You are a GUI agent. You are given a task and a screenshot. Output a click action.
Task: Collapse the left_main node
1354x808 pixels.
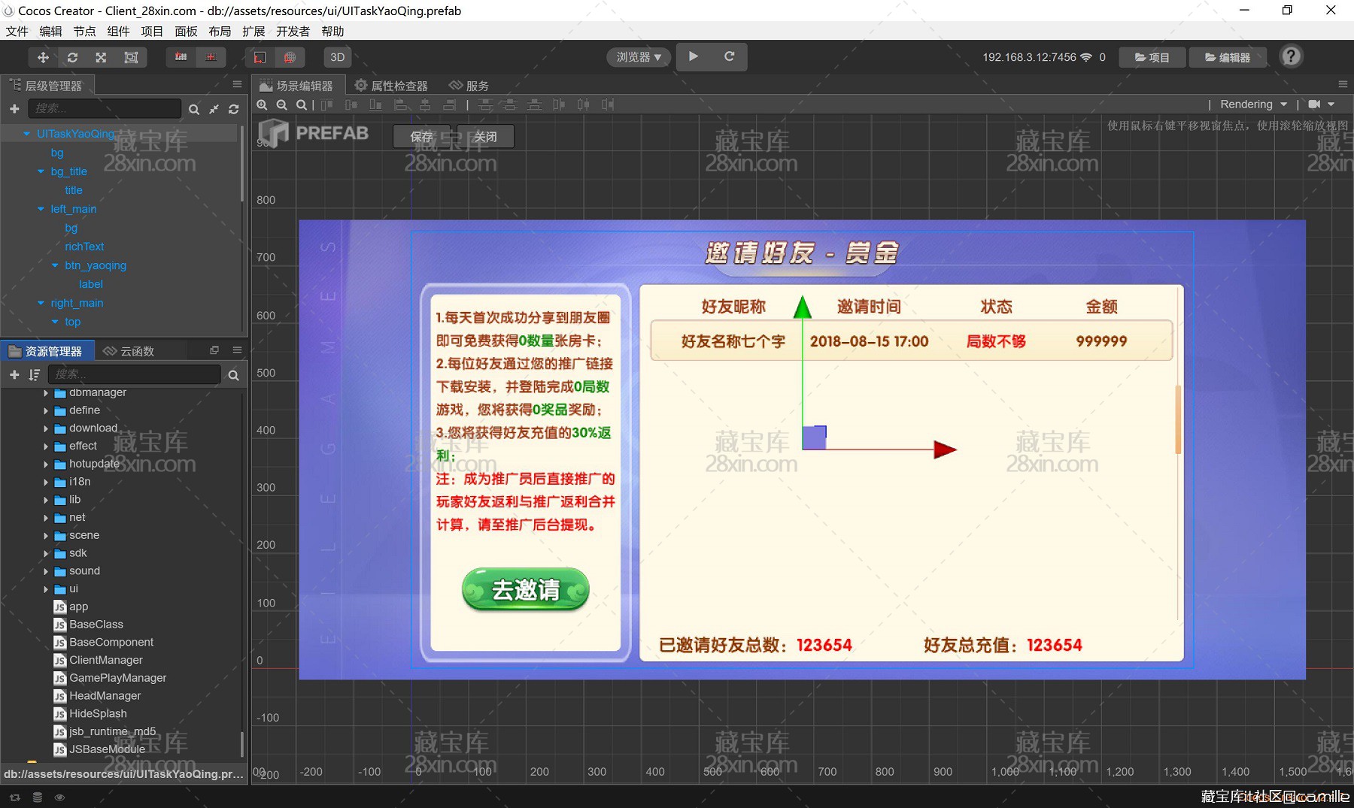[41, 209]
